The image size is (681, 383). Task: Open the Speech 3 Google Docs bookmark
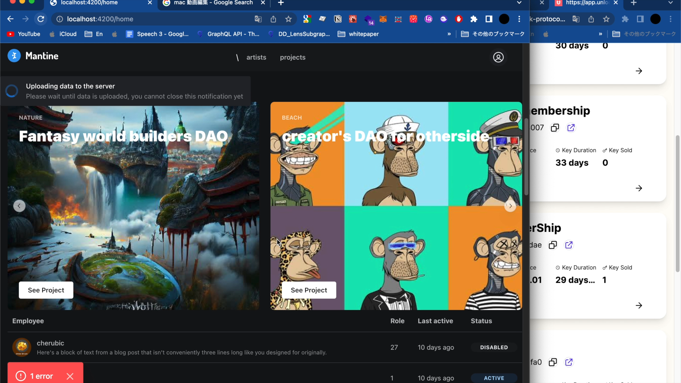[157, 34]
